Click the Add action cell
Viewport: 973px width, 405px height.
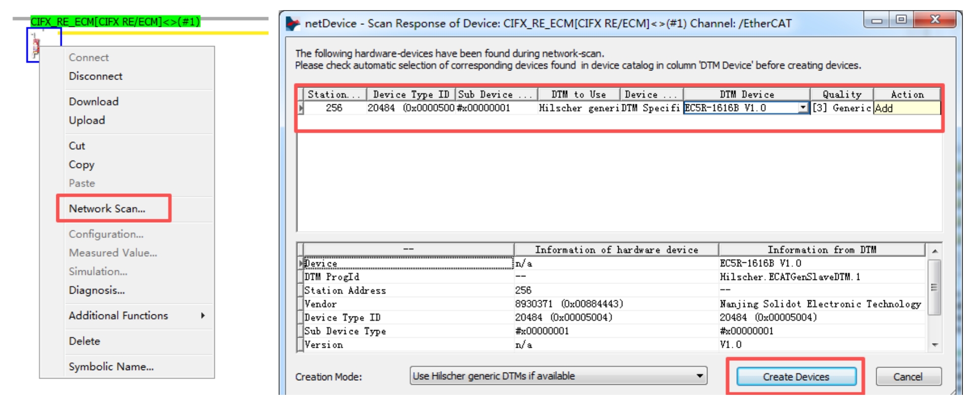[x=907, y=108]
